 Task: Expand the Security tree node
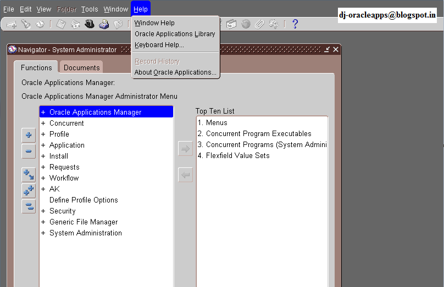point(43,211)
